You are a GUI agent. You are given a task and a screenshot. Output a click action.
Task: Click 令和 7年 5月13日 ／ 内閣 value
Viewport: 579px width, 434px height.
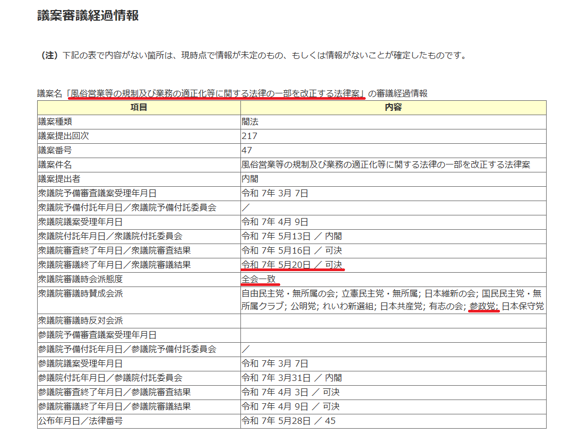point(292,237)
